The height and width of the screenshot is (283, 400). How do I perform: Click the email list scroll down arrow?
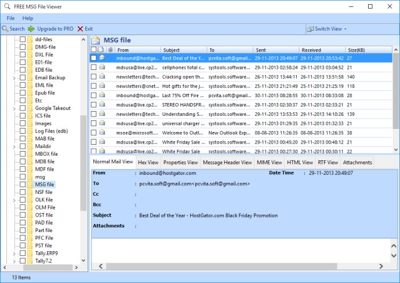pyautogui.click(x=396, y=150)
